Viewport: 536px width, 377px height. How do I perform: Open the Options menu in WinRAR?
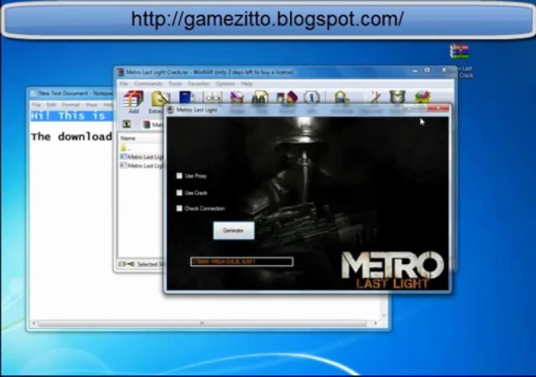[x=225, y=84]
